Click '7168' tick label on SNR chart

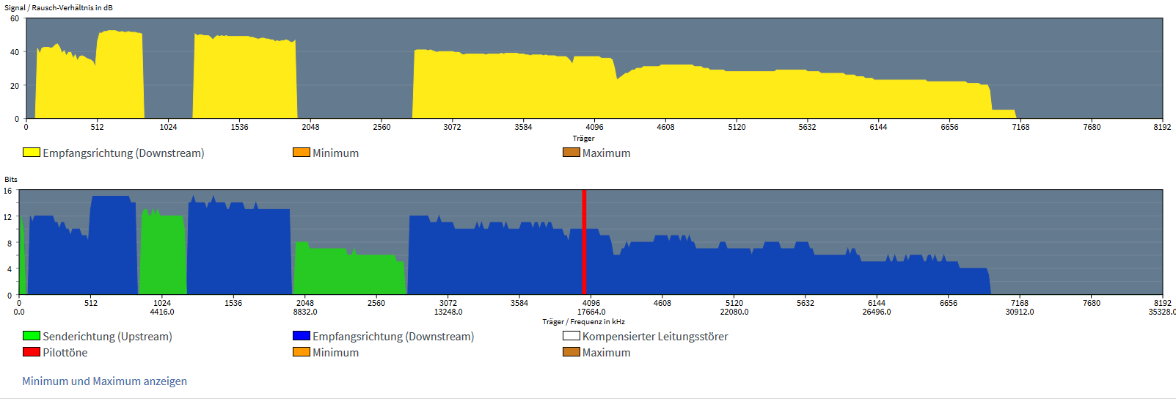pos(1020,127)
